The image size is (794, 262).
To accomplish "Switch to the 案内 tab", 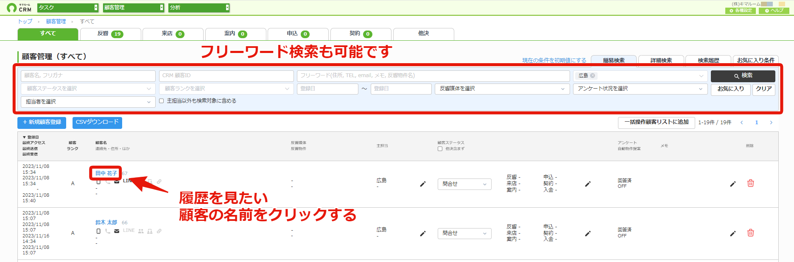I will pos(235,34).
